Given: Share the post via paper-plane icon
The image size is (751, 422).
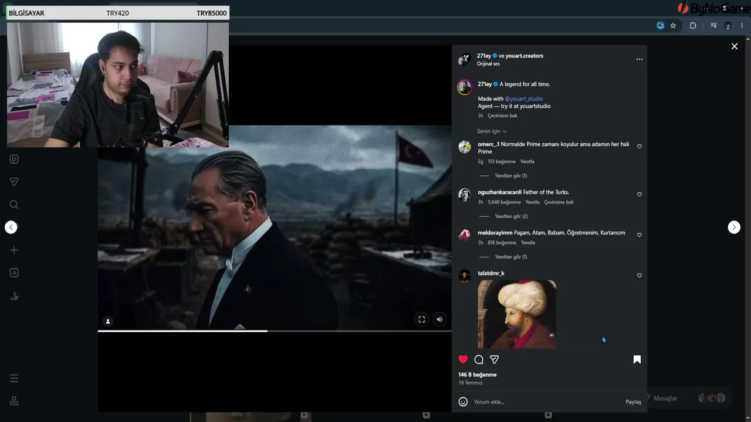Looking at the screenshot, I should click(x=495, y=360).
